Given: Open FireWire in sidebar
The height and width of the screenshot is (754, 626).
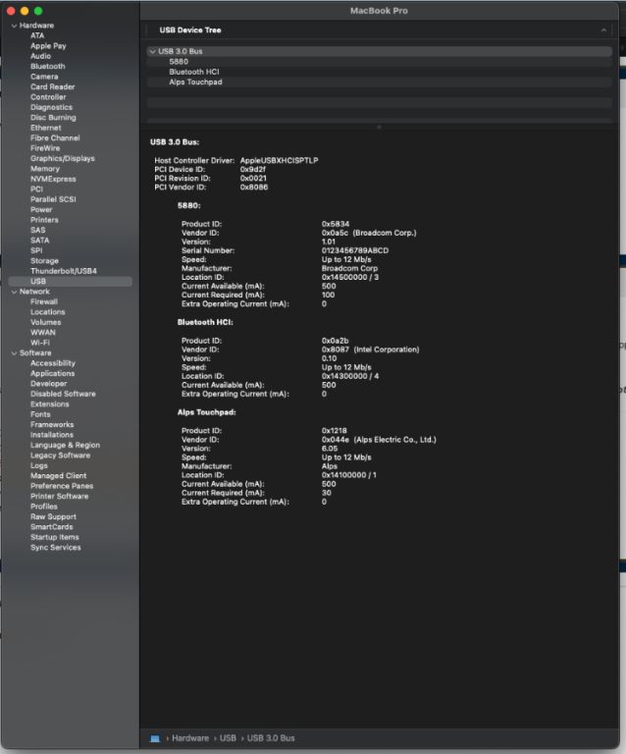Looking at the screenshot, I should 45,148.
